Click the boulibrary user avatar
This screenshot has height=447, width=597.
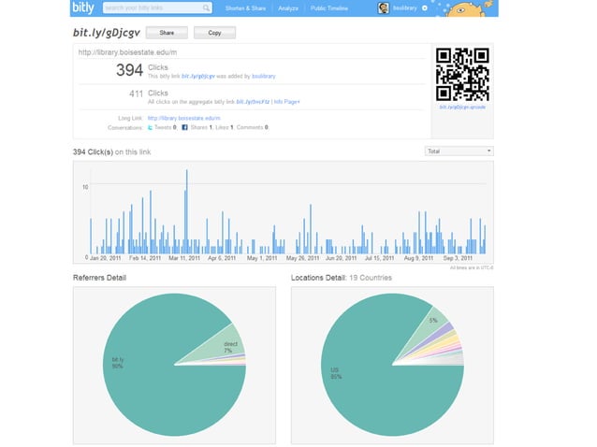384,8
